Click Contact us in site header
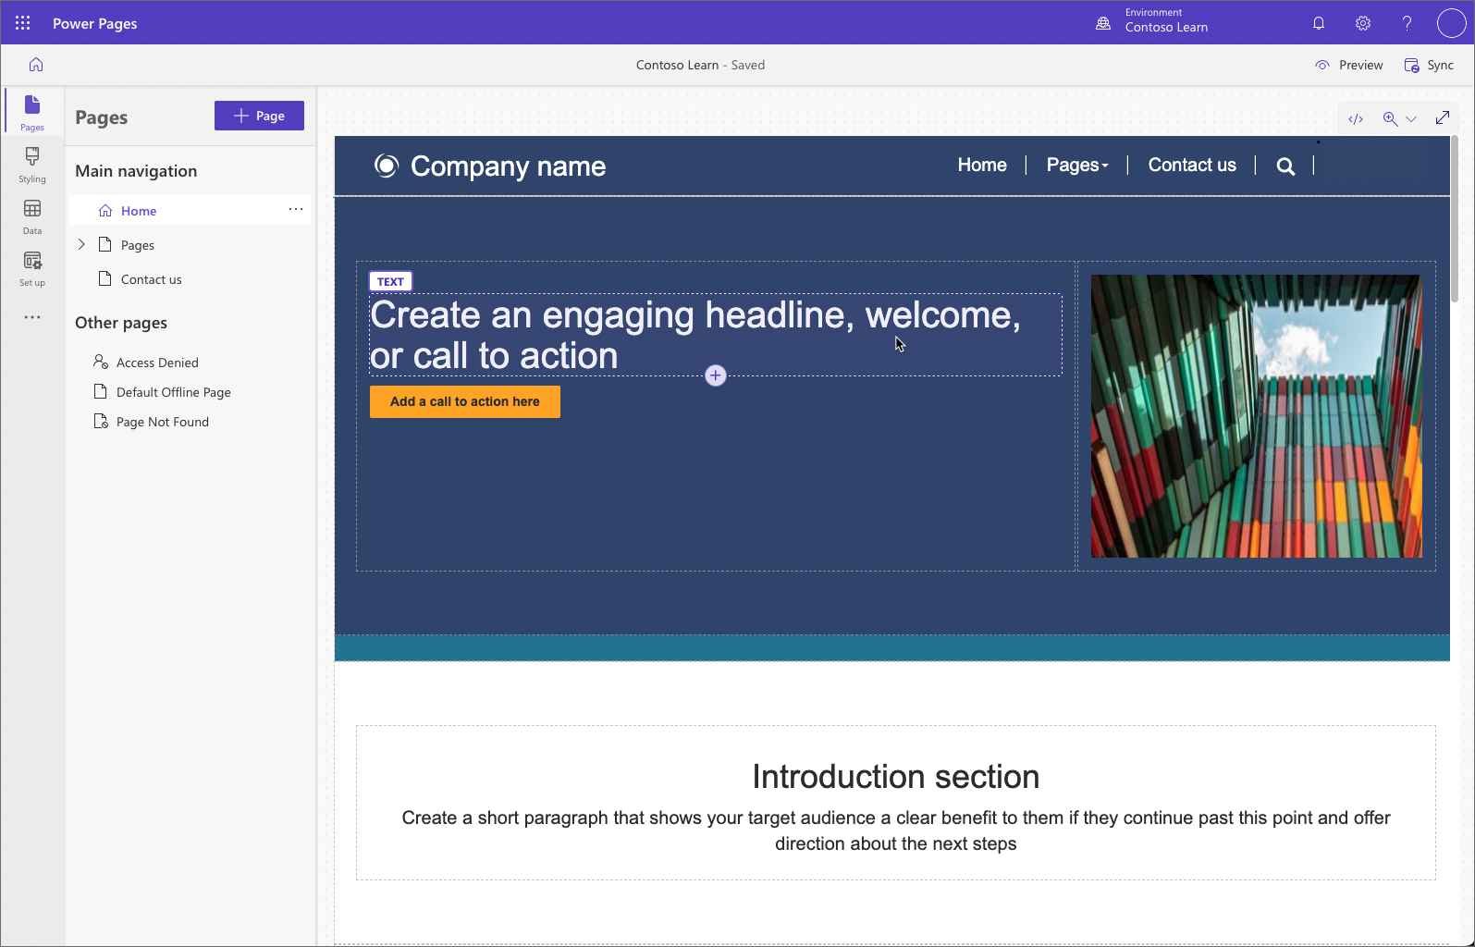Image resolution: width=1475 pixels, height=947 pixels. (1192, 165)
